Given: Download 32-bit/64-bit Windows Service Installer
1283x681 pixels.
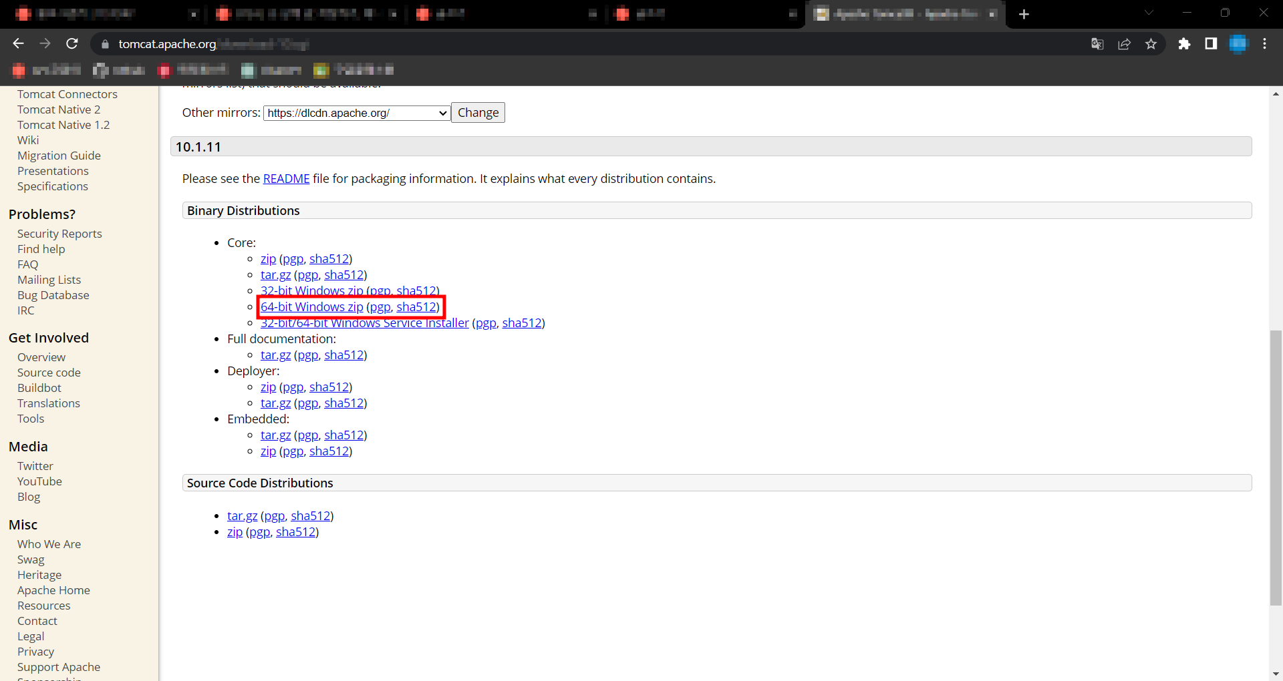Looking at the screenshot, I should (x=364, y=323).
